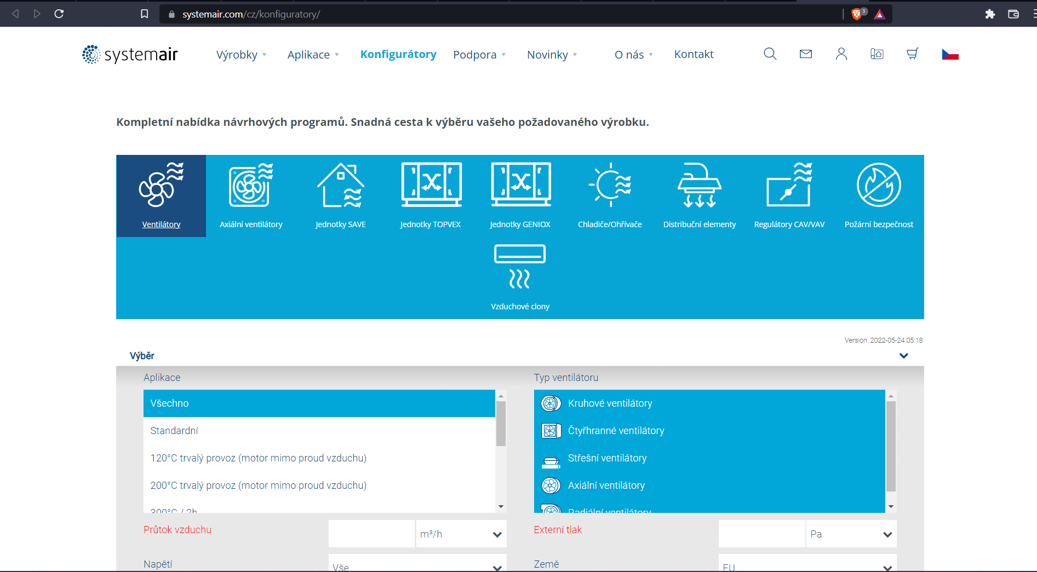Collapse the Výběr section chevron

(x=904, y=356)
